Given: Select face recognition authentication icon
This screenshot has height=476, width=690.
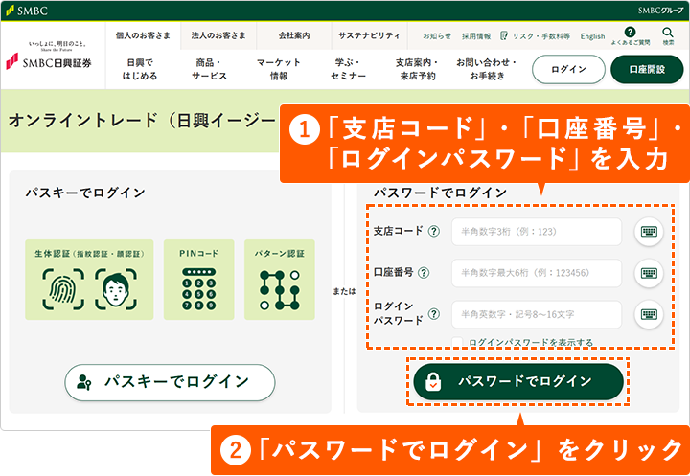Looking at the screenshot, I should [x=116, y=289].
